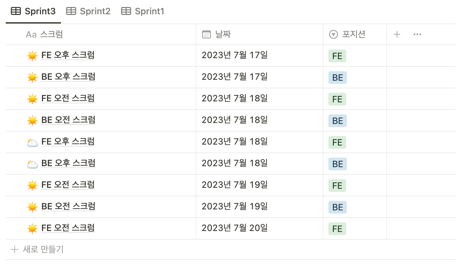Open BE 오전 스크럼 page from July 19
The height and width of the screenshot is (265, 465).
pyautogui.click(x=68, y=206)
